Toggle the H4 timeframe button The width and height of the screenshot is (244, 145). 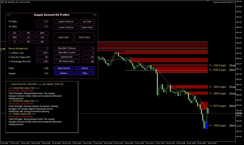click(x=42, y=37)
